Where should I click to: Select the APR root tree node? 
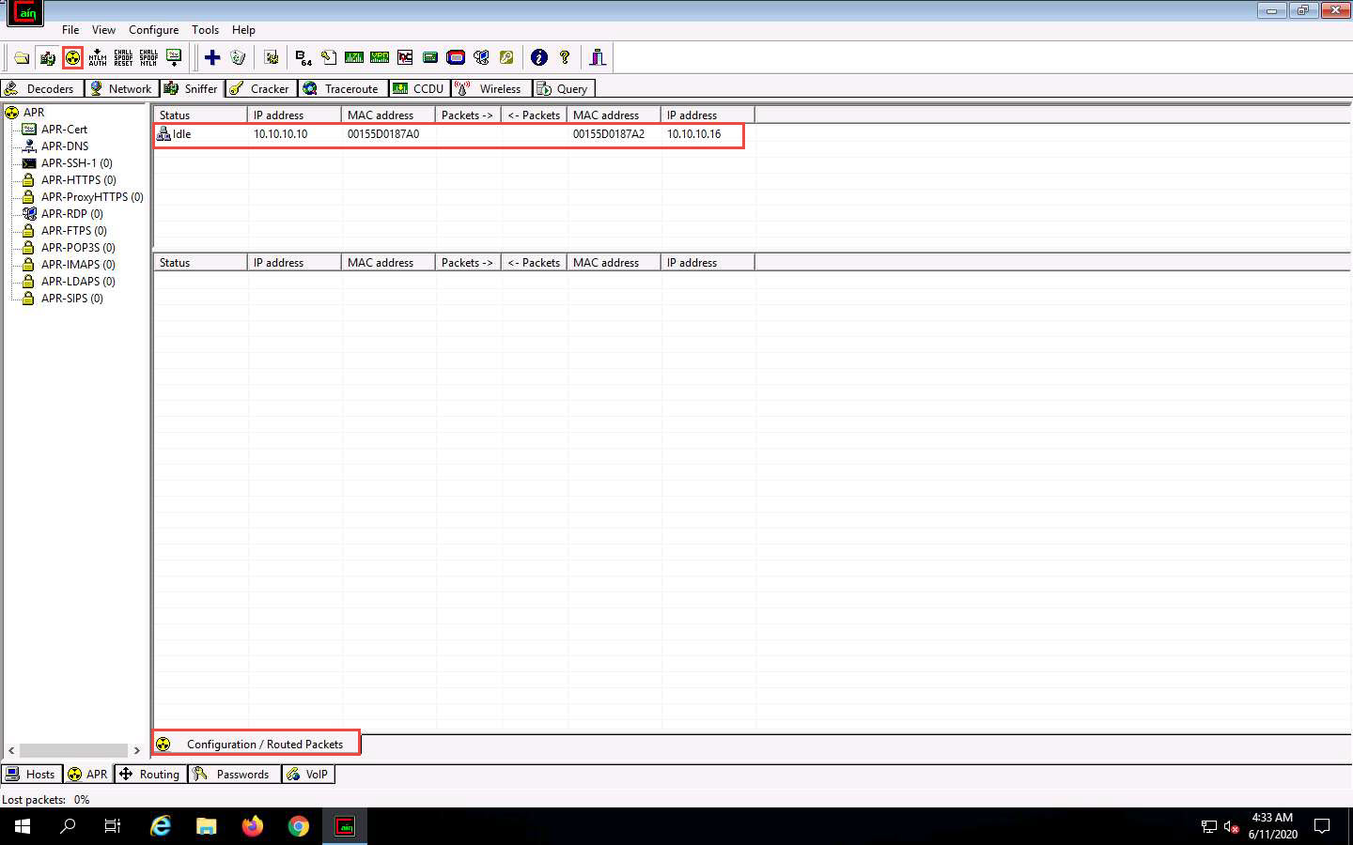(34, 112)
